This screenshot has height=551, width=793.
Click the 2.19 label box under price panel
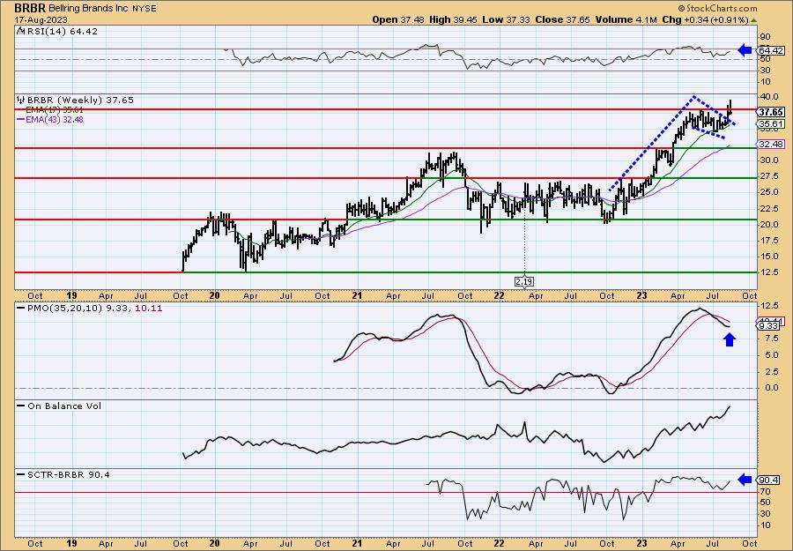point(524,281)
